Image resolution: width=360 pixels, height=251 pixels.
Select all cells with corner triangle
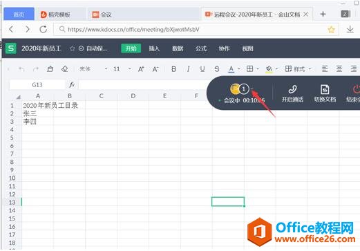(19, 97)
